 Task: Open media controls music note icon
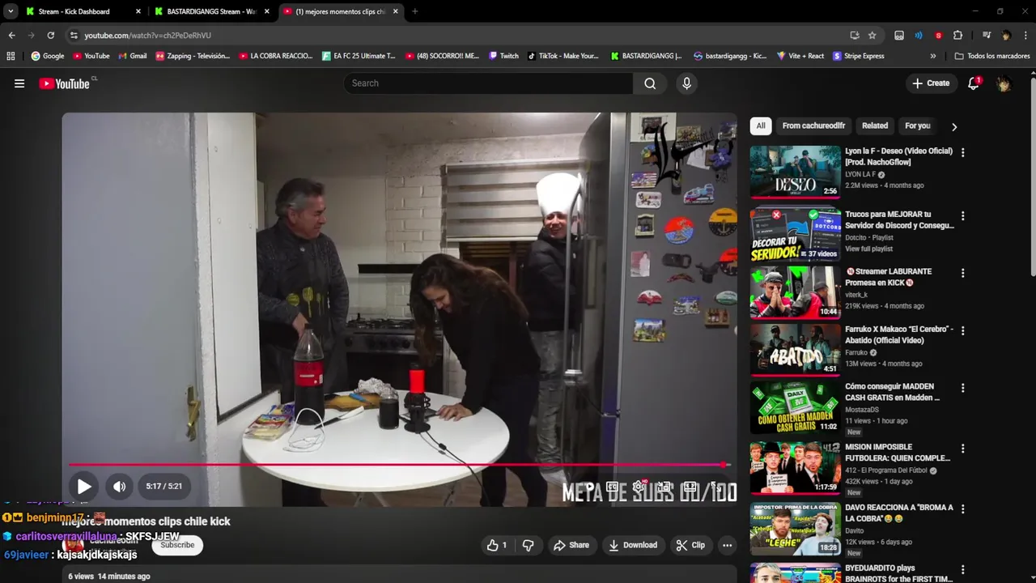[987, 36]
